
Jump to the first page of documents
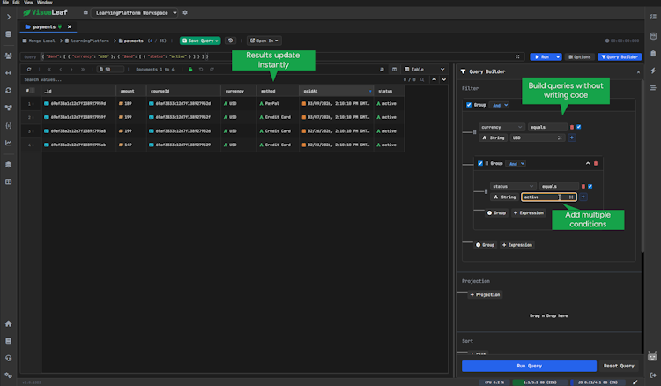tap(49, 69)
